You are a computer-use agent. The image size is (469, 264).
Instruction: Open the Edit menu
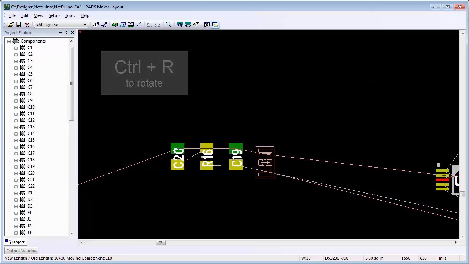(x=25, y=15)
